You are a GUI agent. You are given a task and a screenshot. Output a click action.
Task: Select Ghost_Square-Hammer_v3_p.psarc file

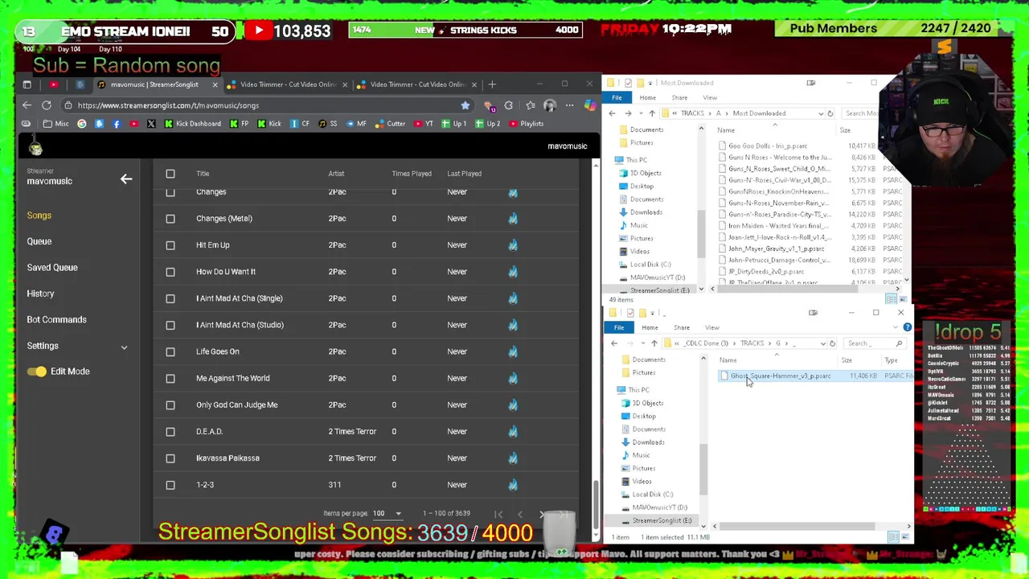(781, 376)
